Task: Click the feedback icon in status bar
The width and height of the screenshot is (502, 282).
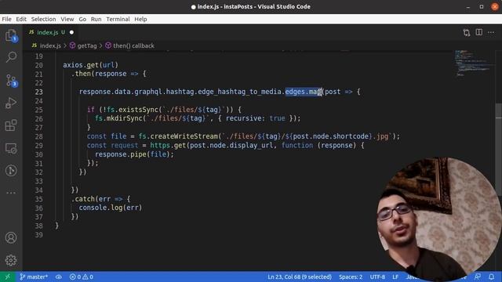Action: [478, 277]
